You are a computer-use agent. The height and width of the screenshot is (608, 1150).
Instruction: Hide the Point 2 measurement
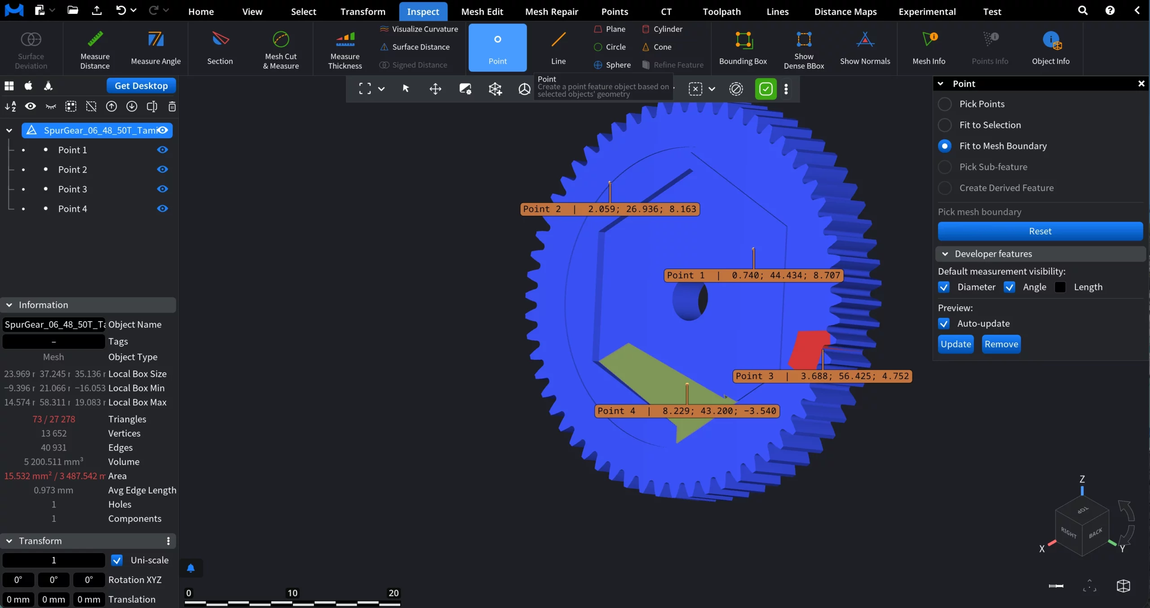point(163,169)
